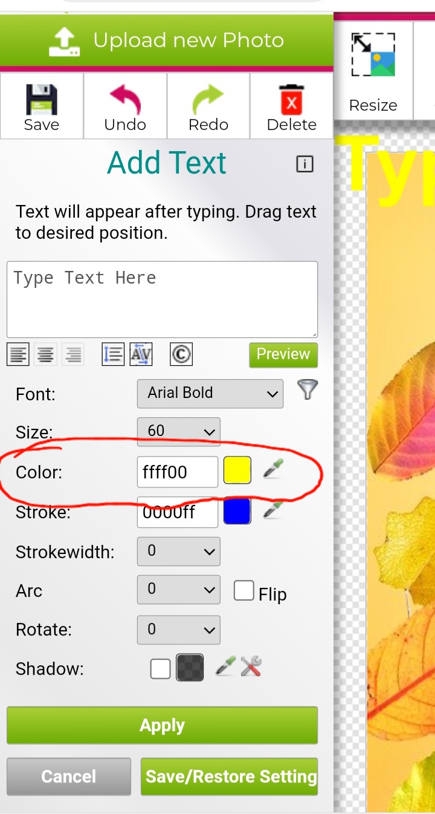Open the Add Text info icon
Viewport: 435px width, 814px height.
pyautogui.click(x=304, y=164)
